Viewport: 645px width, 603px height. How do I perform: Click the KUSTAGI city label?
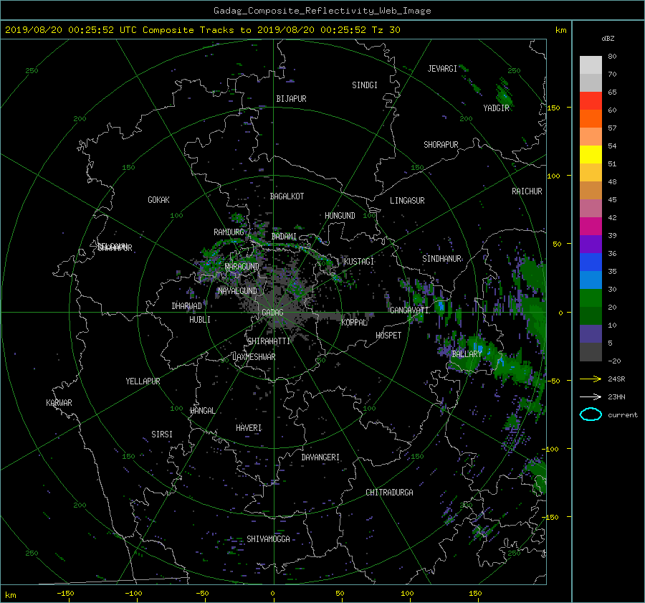(359, 262)
